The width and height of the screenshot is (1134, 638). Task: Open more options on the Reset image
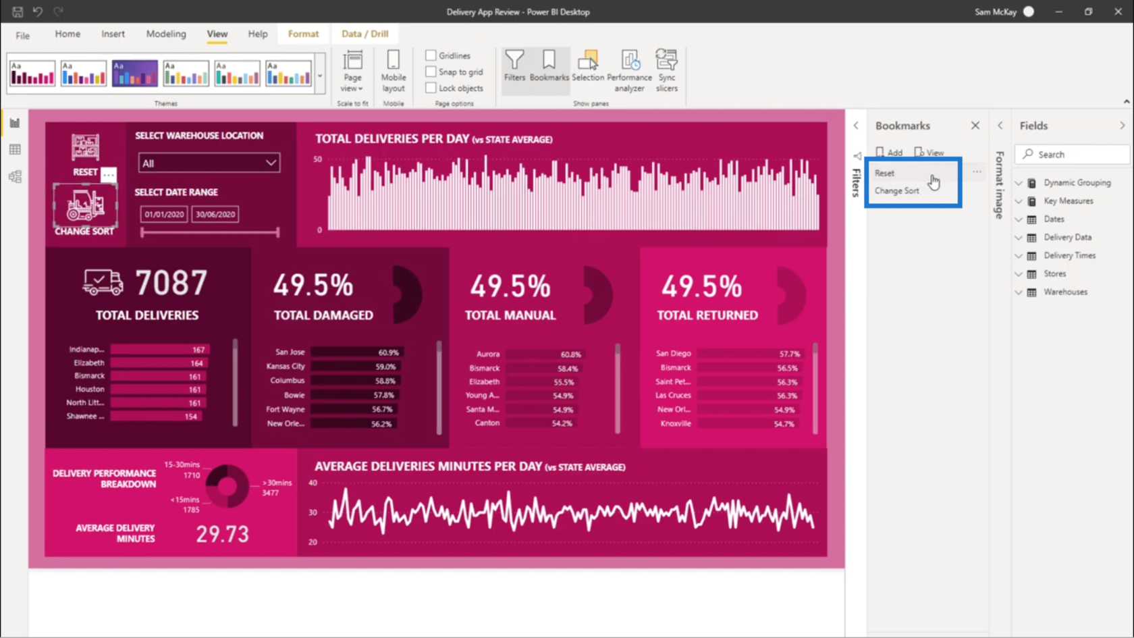[x=109, y=174]
